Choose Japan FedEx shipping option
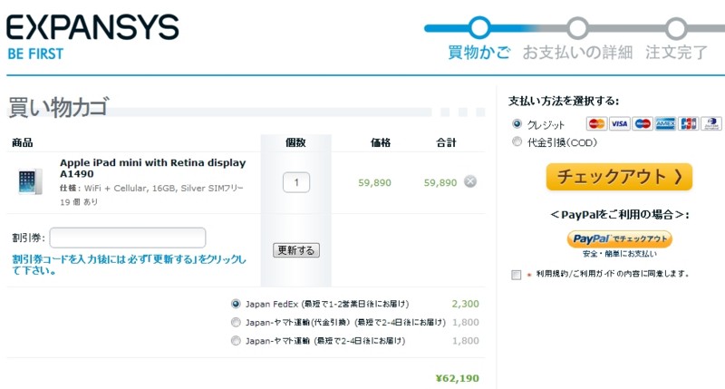725x389 pixels. (236, 304)
